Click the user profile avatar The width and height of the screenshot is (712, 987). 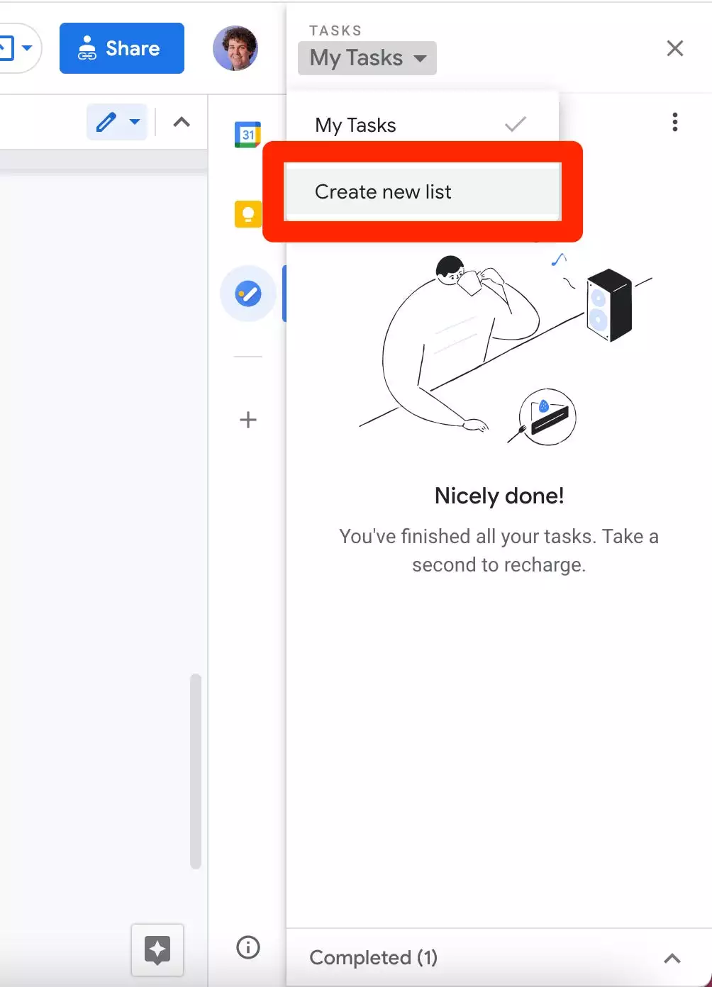235,48
